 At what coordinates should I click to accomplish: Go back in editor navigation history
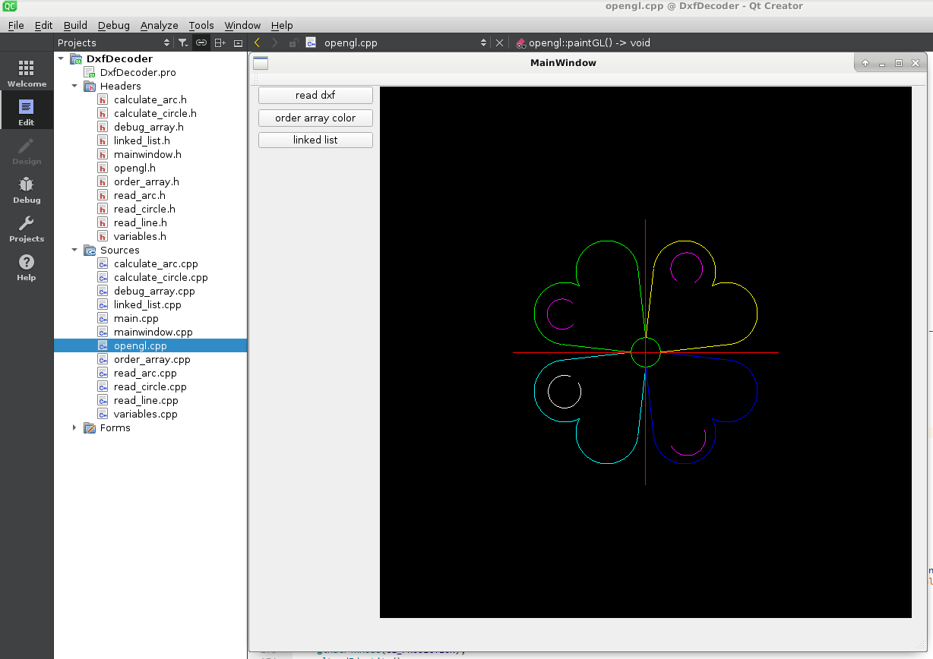258,43
